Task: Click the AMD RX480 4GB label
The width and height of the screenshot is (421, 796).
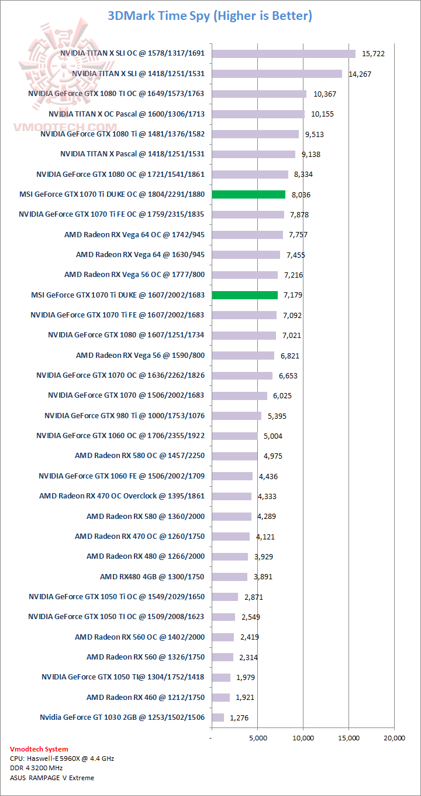Action: point(152,576)
